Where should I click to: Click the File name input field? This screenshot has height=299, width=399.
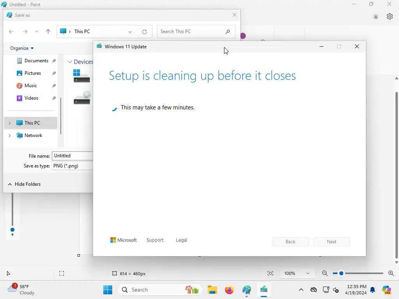pos(72,156)
